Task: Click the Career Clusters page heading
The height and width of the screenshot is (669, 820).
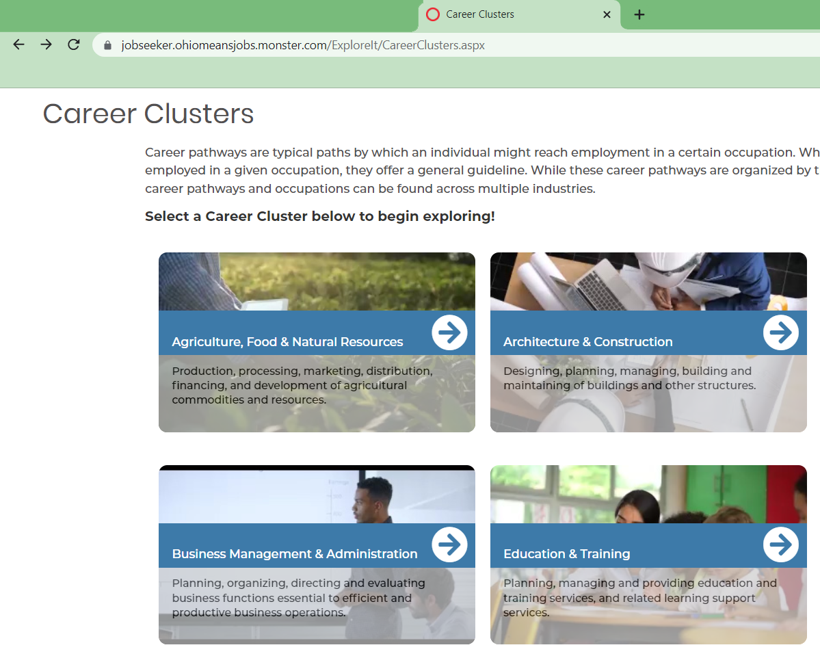Action: pyautogui.click(x=148, y=114)
